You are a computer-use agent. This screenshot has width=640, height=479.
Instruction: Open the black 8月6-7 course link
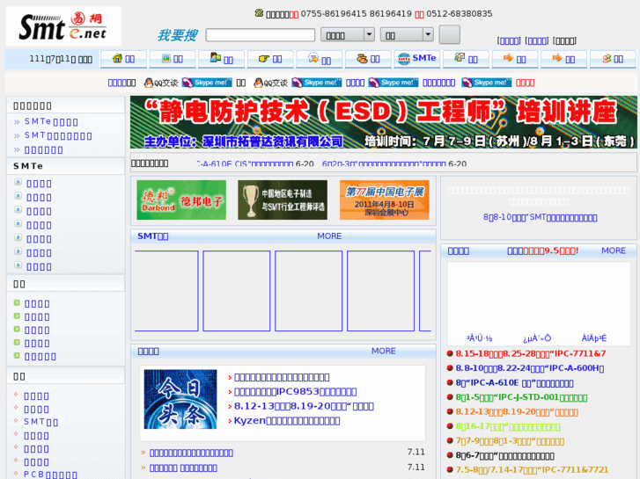504,456
